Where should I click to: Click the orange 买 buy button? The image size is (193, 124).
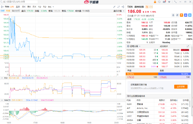(x=181, y=15)
